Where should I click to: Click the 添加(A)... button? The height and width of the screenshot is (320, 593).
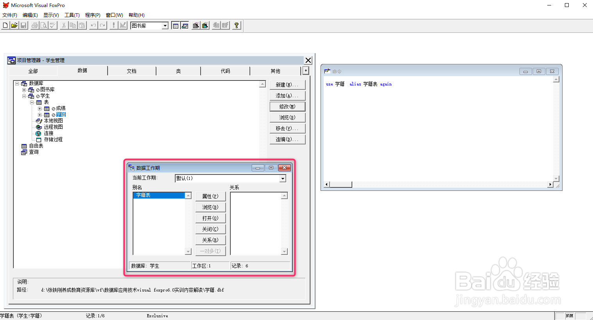(x=287, y=96)
